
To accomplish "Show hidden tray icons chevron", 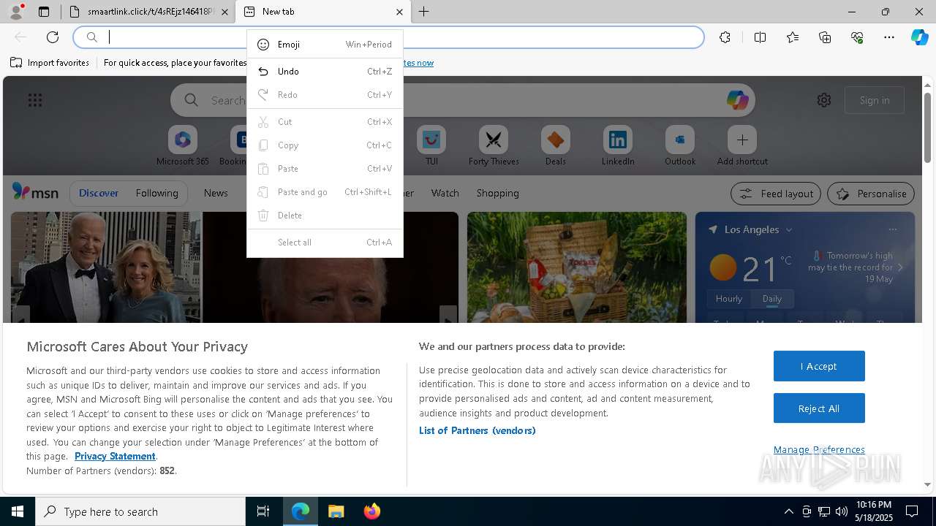I will (x=788, y=511).
